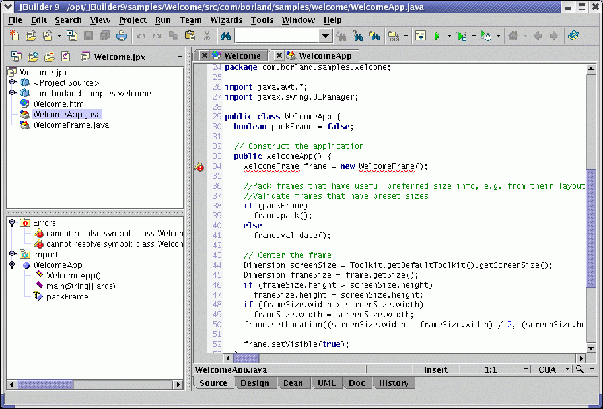Click the binoculars Find icon

225,36
